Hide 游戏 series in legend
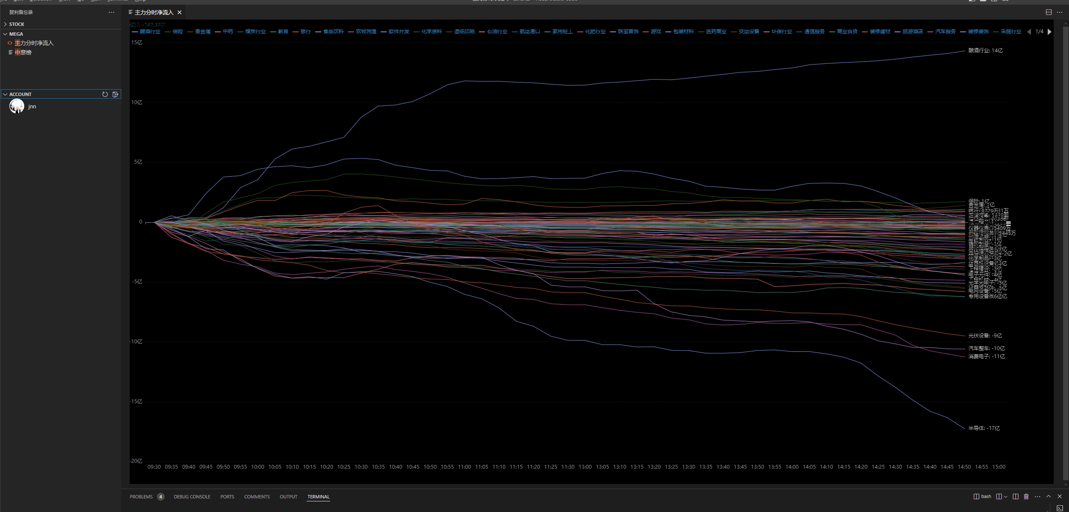 coord(652,32)
